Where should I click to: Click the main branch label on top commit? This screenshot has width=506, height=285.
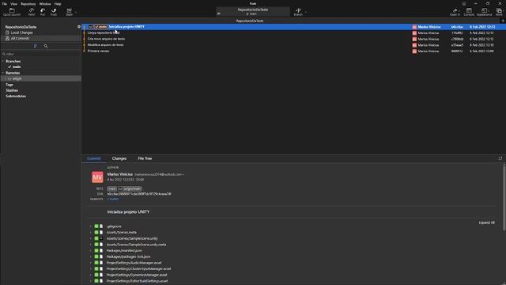(x=101, y=27)
